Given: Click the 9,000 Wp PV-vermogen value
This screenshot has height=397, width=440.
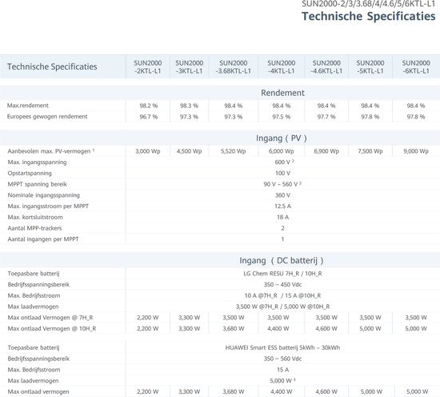Looking at the screenshot, I should 416,151.
